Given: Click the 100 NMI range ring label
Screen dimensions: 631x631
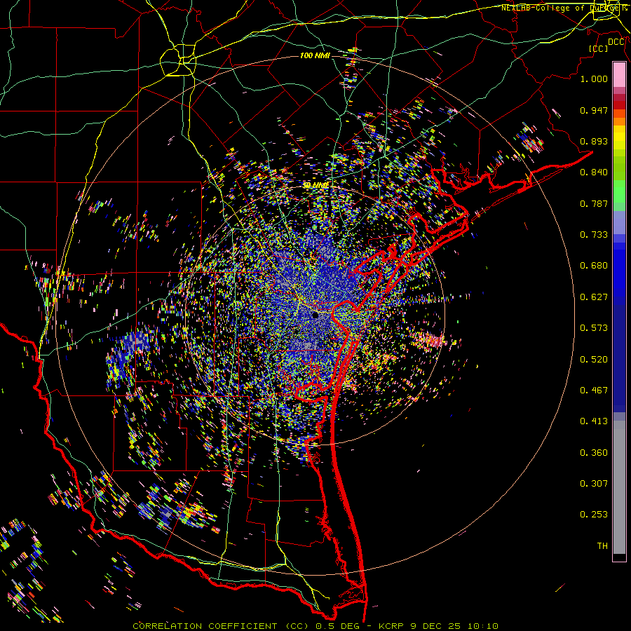Looking at the screenshot, I should (315, 55).
